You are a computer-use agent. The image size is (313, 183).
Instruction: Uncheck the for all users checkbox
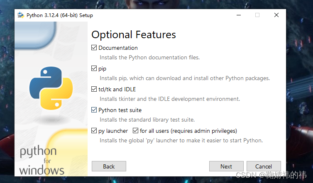[136, 131]
